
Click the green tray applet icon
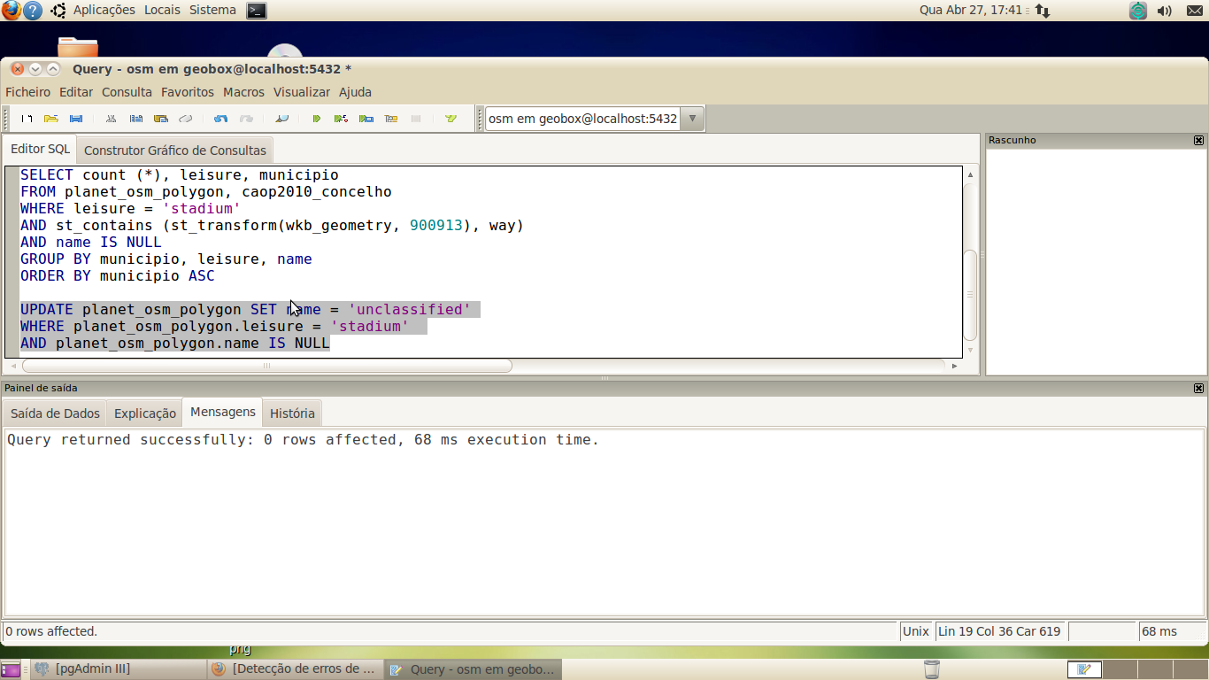1138,11
